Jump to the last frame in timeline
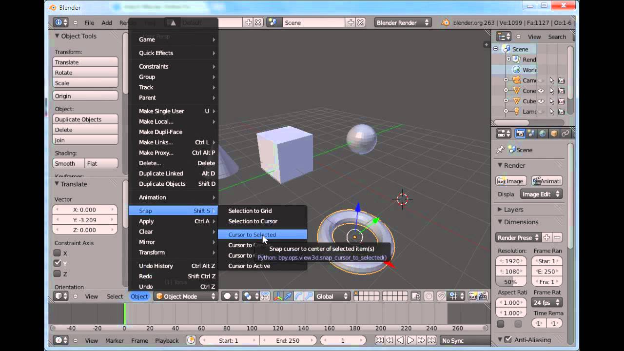The height and width of the screenshot is (351, 624). (x=431, y=340)
